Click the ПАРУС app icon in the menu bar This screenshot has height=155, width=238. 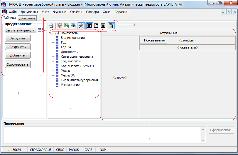click(x=5, y=12)
